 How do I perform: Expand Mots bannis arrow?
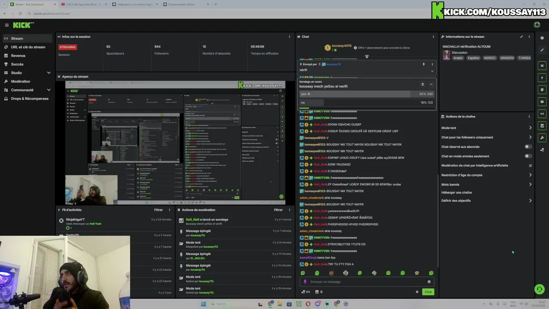530,185
